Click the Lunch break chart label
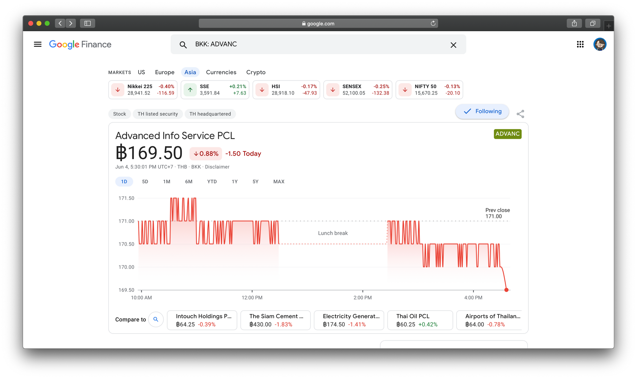637x379 pixels. coord(333,233)
